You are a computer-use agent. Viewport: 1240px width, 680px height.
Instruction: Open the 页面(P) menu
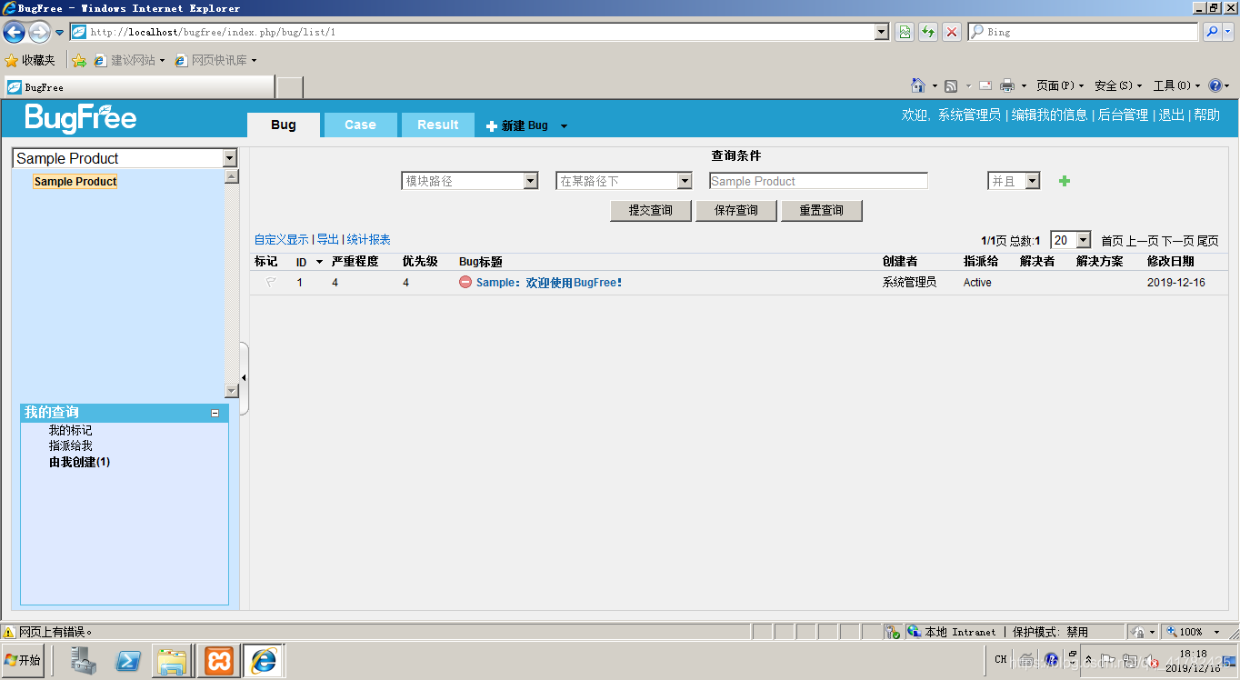pyautogui.click(x=1060, y=85)
